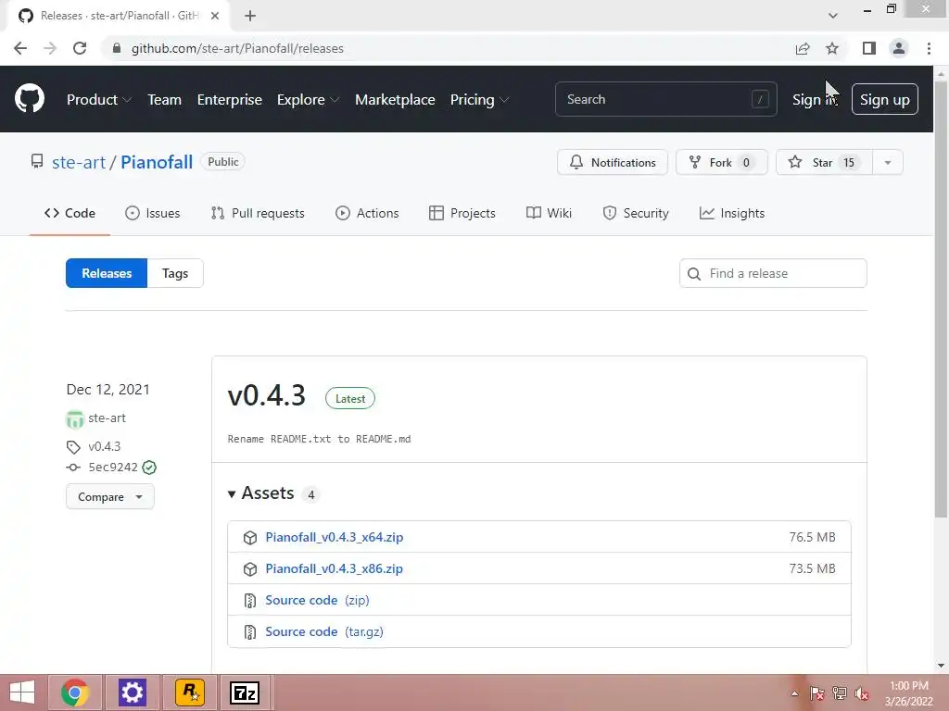Click the Notifications button
Image resolution: width=949 pixels, height=711 pixels.
pos(613,163)
